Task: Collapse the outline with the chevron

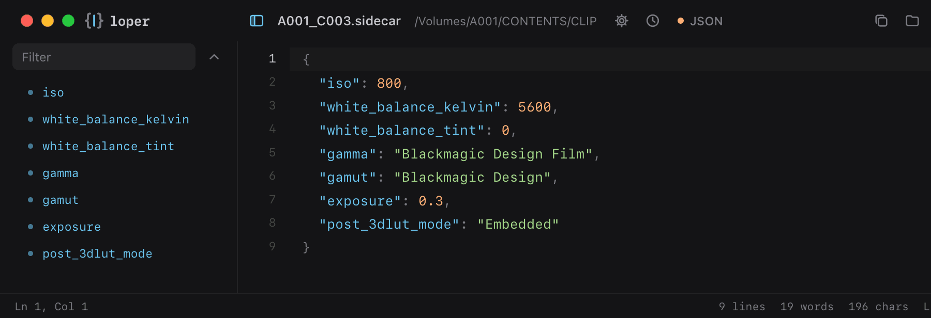Action: pyautogui.click(x=214, y=57)
